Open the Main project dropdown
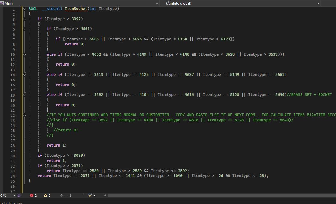 (157, 3)
